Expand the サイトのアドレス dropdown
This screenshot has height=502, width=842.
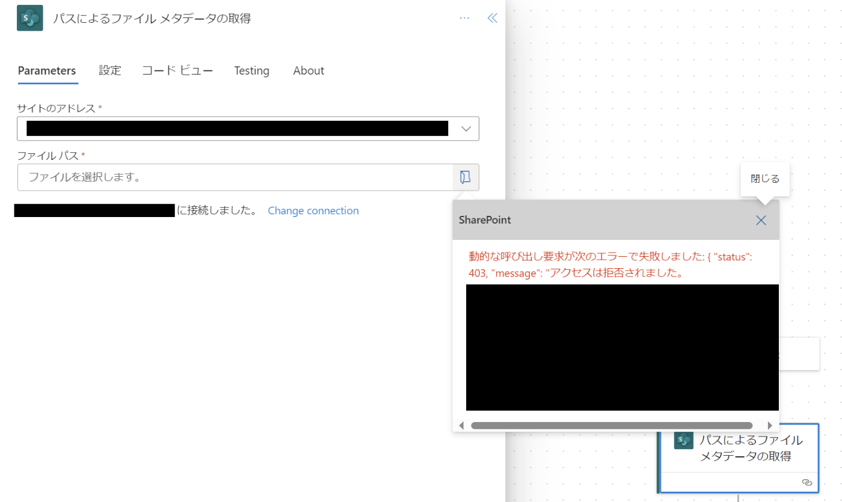[x=466, y=129]
